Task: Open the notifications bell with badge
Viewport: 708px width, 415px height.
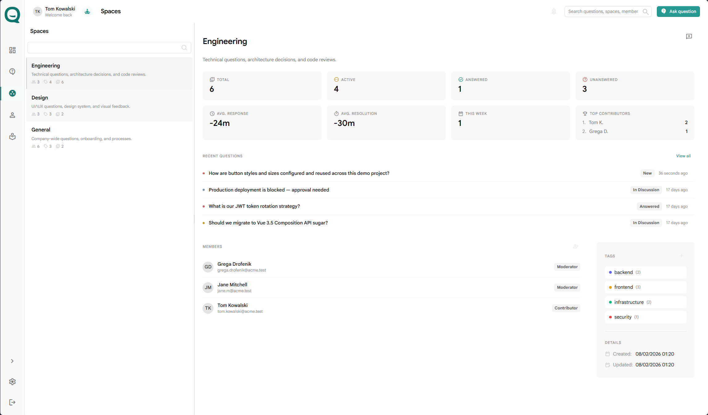Action: 554,11
